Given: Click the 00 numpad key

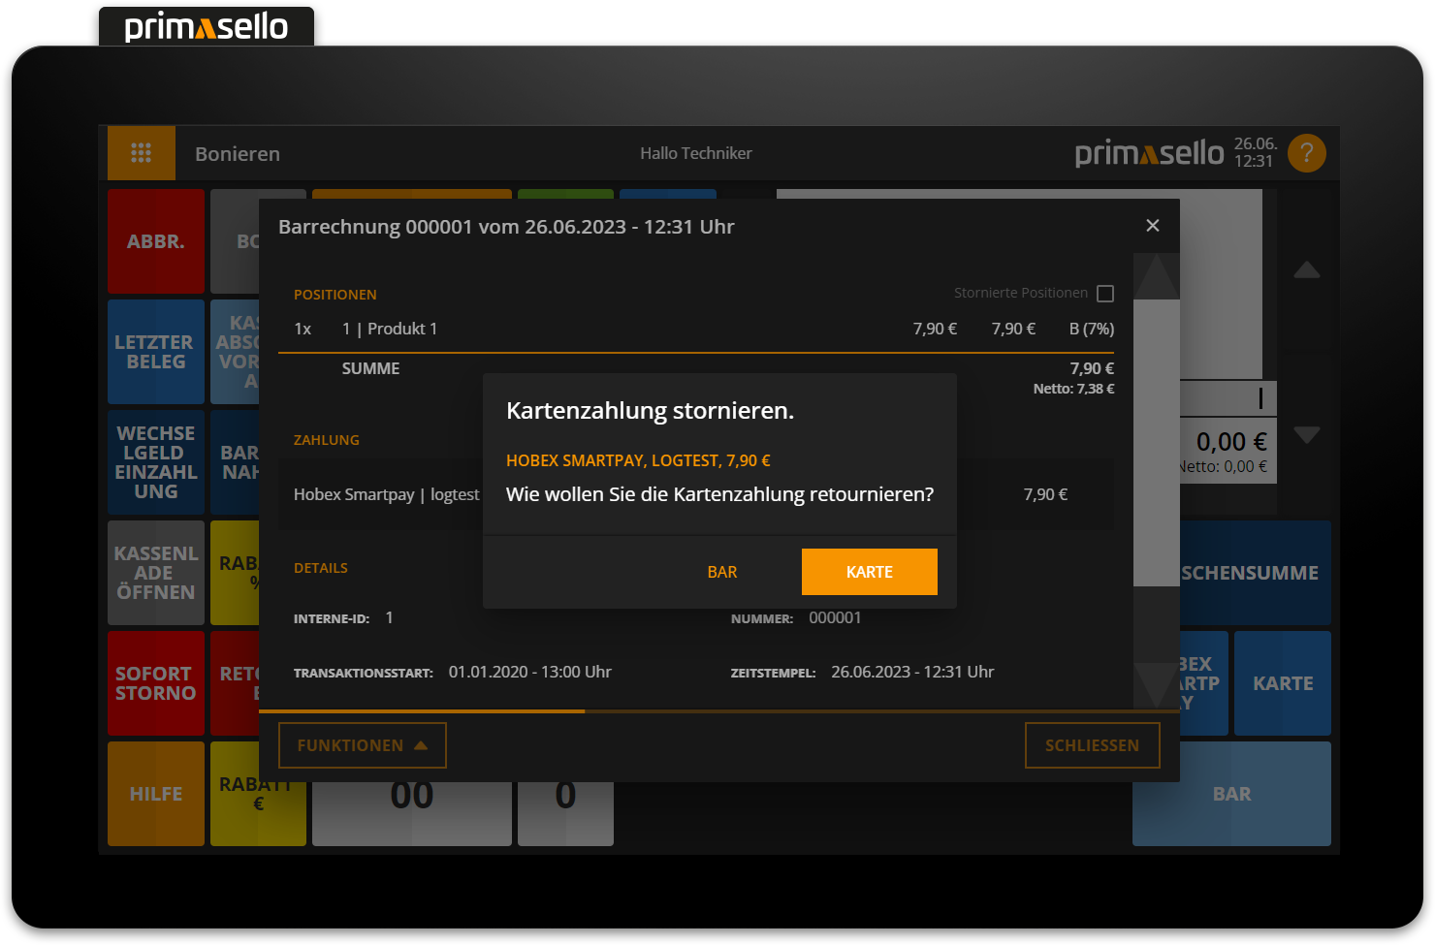Looking at the screenshot, I should [411, 793].
